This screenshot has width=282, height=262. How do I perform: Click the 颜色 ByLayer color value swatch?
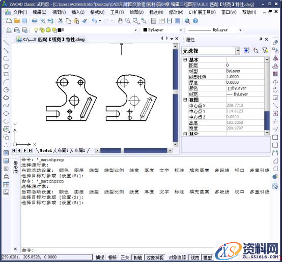coord(230,88)
